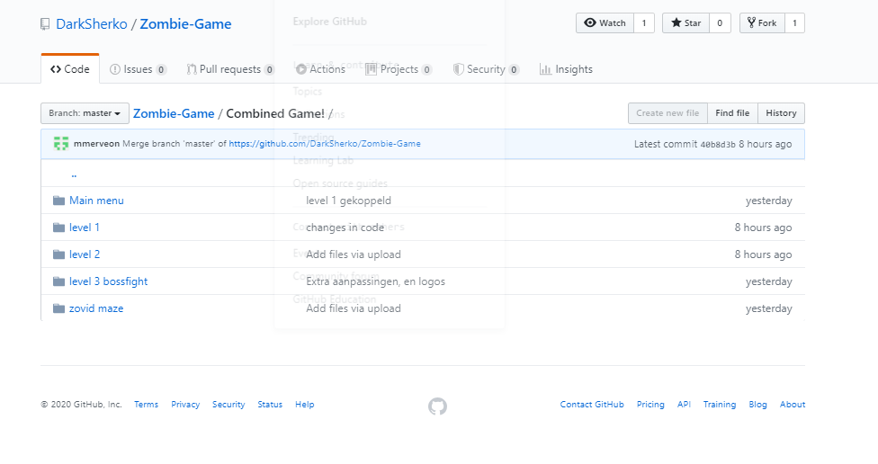The height and width of the screenshot is (464, 878).
Task: Open the 'Extra aanpassingen, en logos' commit
Action: click(375, 281)
